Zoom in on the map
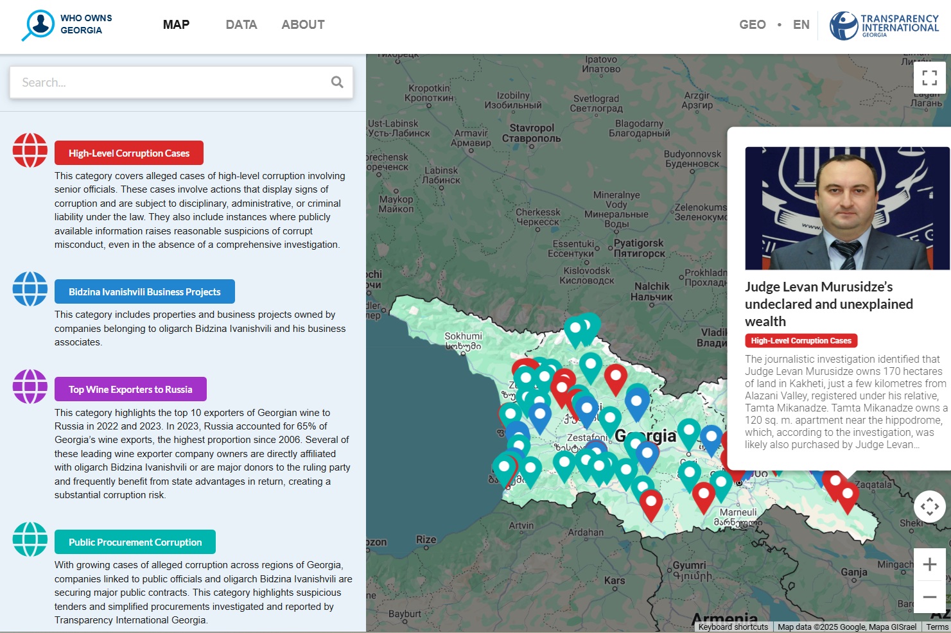Viewport: 951px width, 633px height. pyautogui.click(x=929, y=565)
